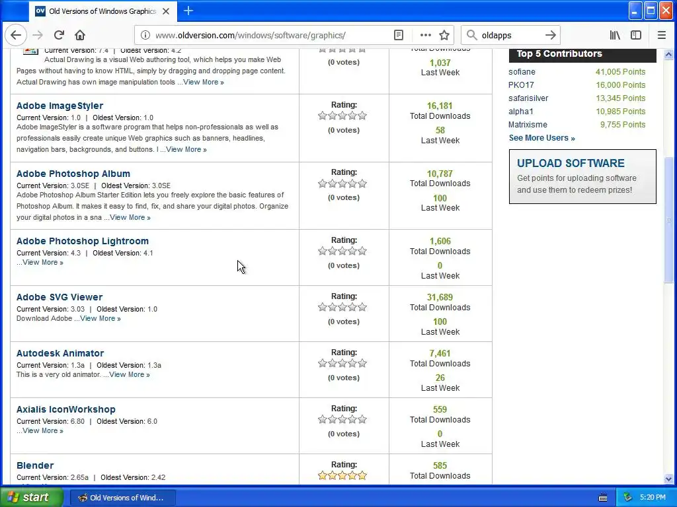The image size is (677, 507).
Task: Open contributor alpha1's profile
Action: coord(521,111)
